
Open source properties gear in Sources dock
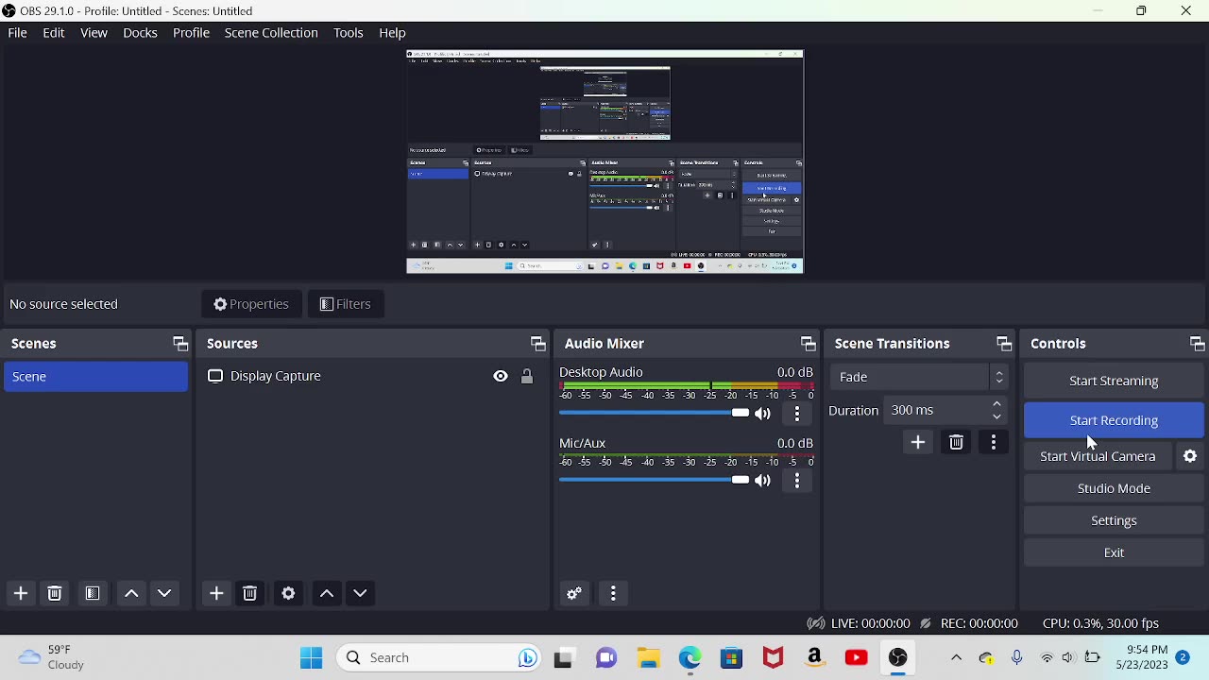tap(288, 593)
